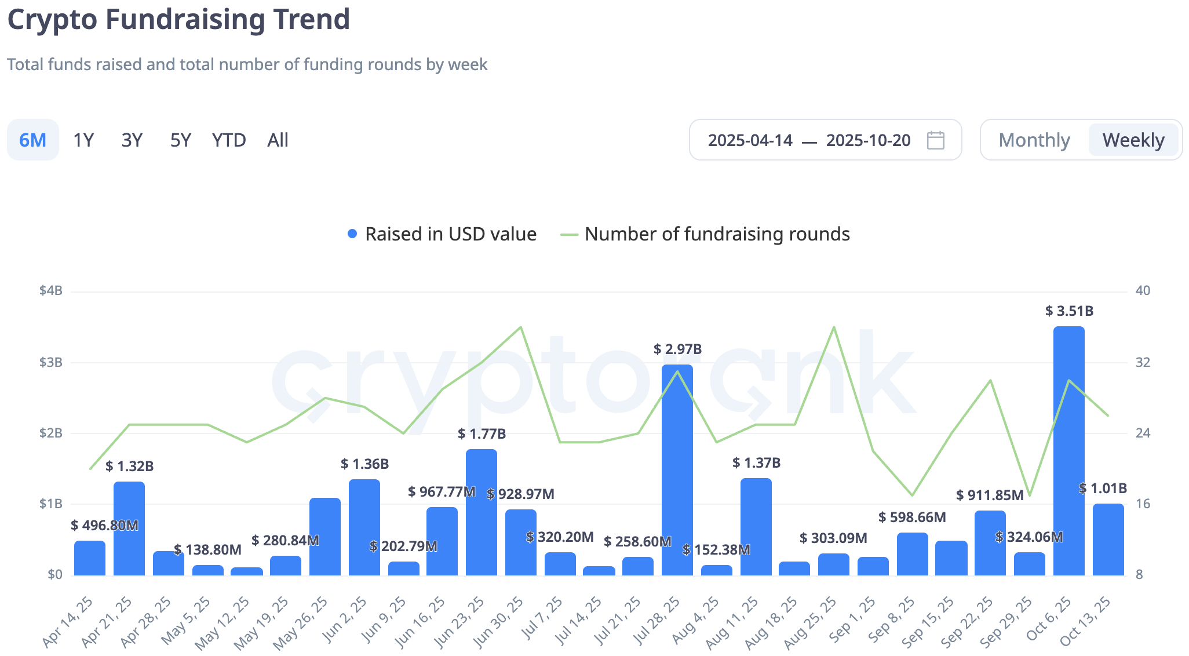Viewport: 1189px width, 656px height.
Task: Edit the end date 2025-10-20
Action: click(x=868, y=140)
